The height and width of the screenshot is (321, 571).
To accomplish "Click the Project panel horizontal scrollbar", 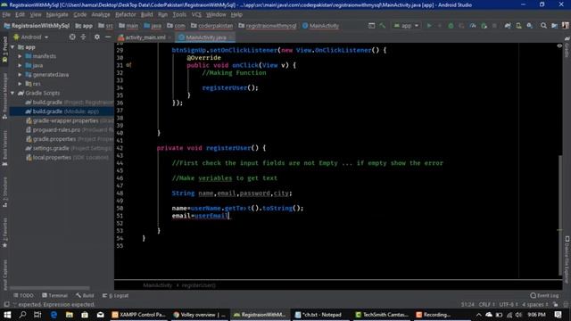I will [50, 288].
